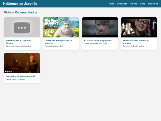Viewport: 161px width, 121px height.
Task: Click the placeholder video icon with three dots
Action: [x=22, y=27]
